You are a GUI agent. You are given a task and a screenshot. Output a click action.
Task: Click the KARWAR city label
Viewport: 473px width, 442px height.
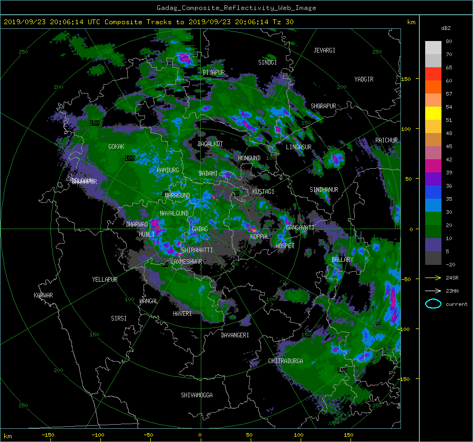[43, 295]
